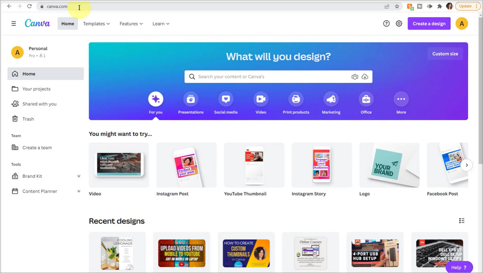The width and height of the screenshot is (483, 273).
Task: Click the cloud upload icon in search bar
Action: click(365, 77)
